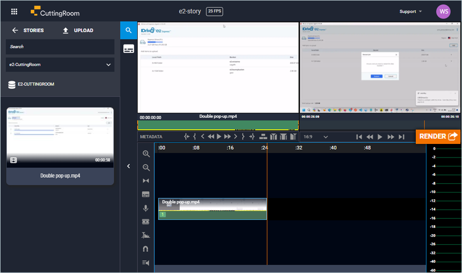Click the program preview video frame
This screenshot has width=462, height=273.
(x=380, y=67)
